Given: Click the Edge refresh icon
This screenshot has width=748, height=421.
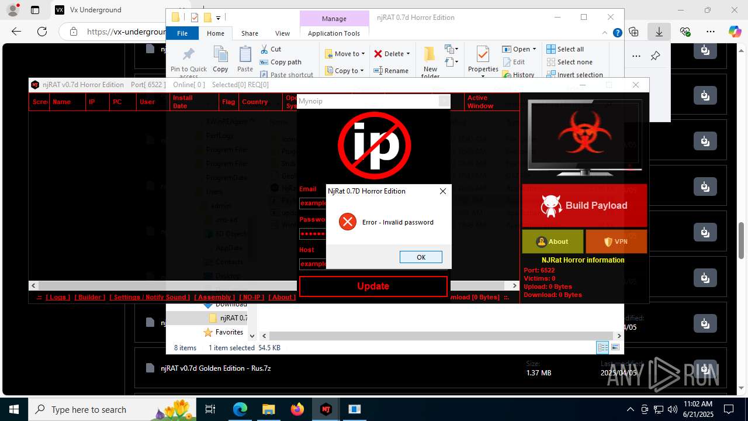Looking at the screenshot, I should (x=42, y=32).
